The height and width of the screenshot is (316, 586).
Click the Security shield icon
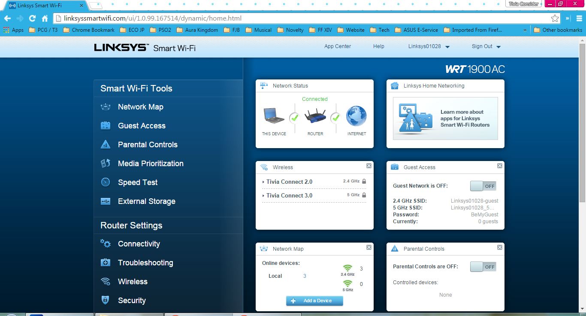pos(106,301)
